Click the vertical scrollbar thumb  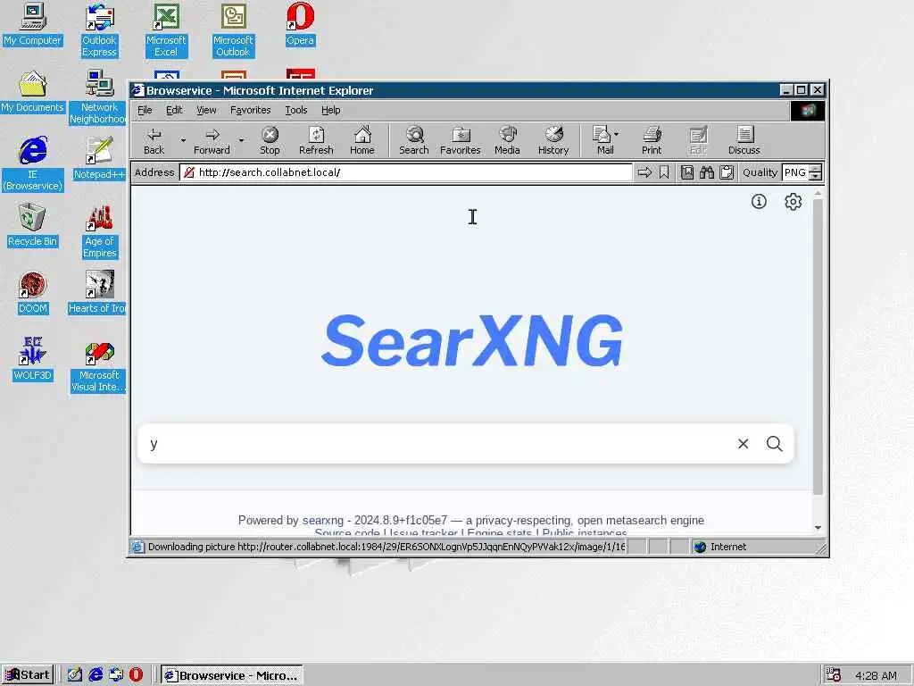[x=818, y=347]
